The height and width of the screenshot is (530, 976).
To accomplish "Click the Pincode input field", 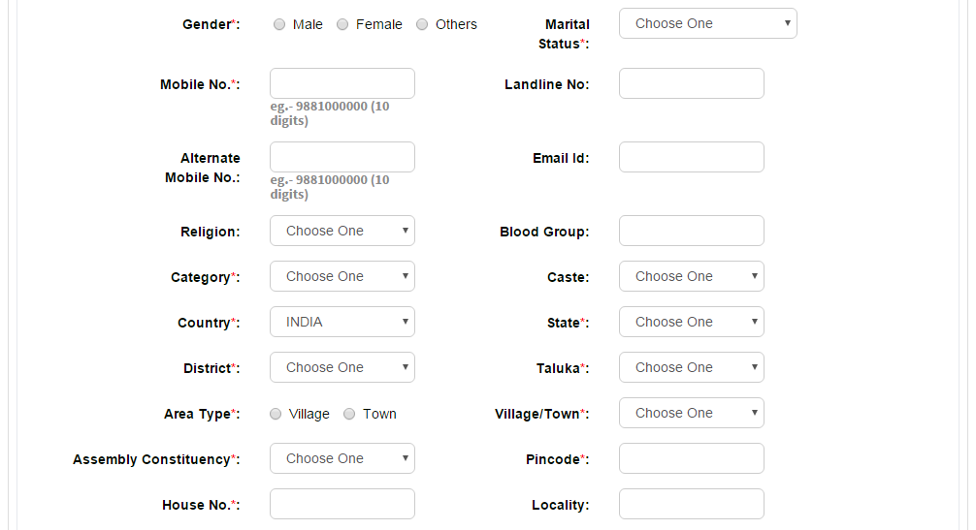I will click(692, 458).
